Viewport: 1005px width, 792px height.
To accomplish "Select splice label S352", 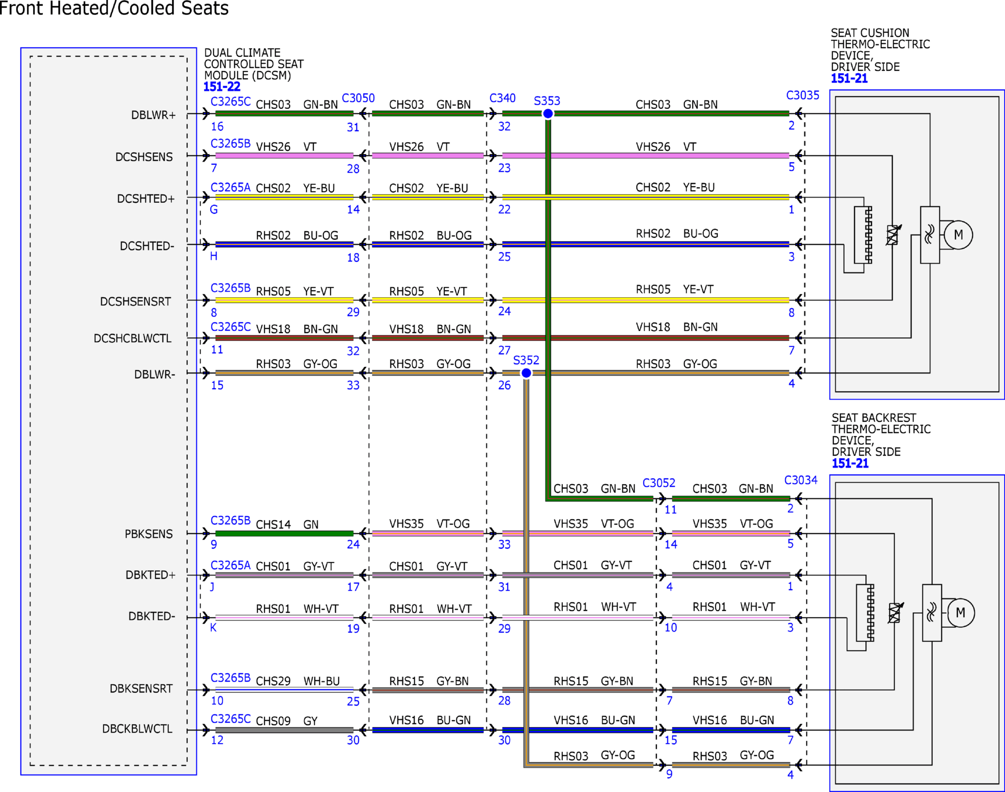I will [x=526, y=360].
